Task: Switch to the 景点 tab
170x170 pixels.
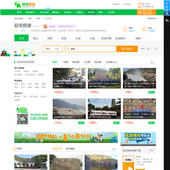Action: (35, 38)
